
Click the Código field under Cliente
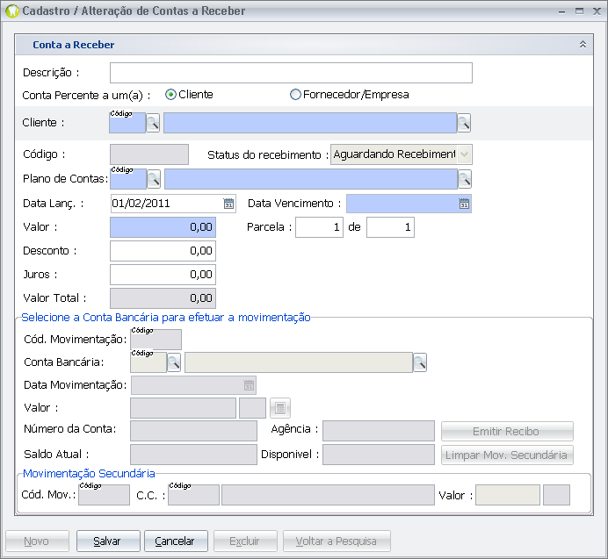(x=149, y=154)
